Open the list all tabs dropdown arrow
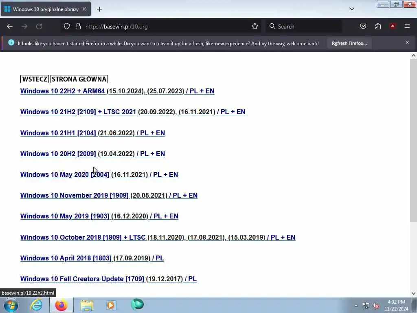This screenshot has width=417, height=313. pyautogui.click(x=352, y=9)
